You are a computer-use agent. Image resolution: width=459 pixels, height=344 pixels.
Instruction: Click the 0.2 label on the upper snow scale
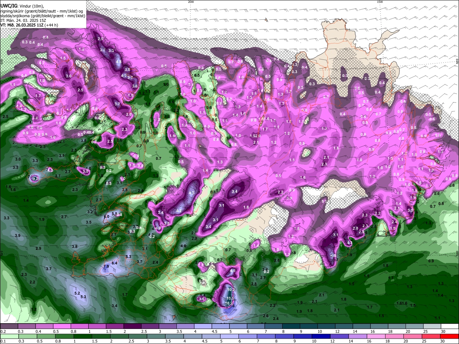tap(3, 331)
